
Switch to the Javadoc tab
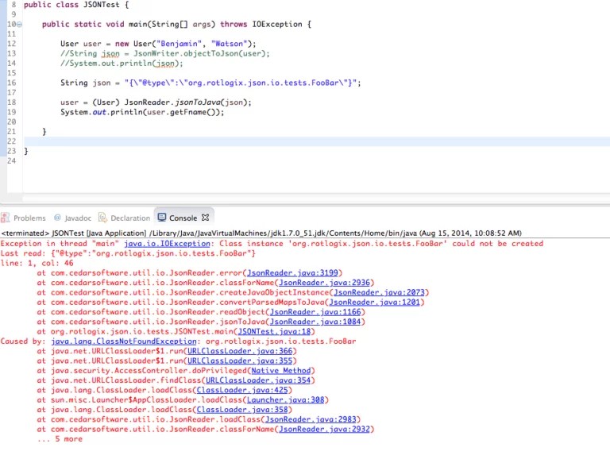coord(78,218)
